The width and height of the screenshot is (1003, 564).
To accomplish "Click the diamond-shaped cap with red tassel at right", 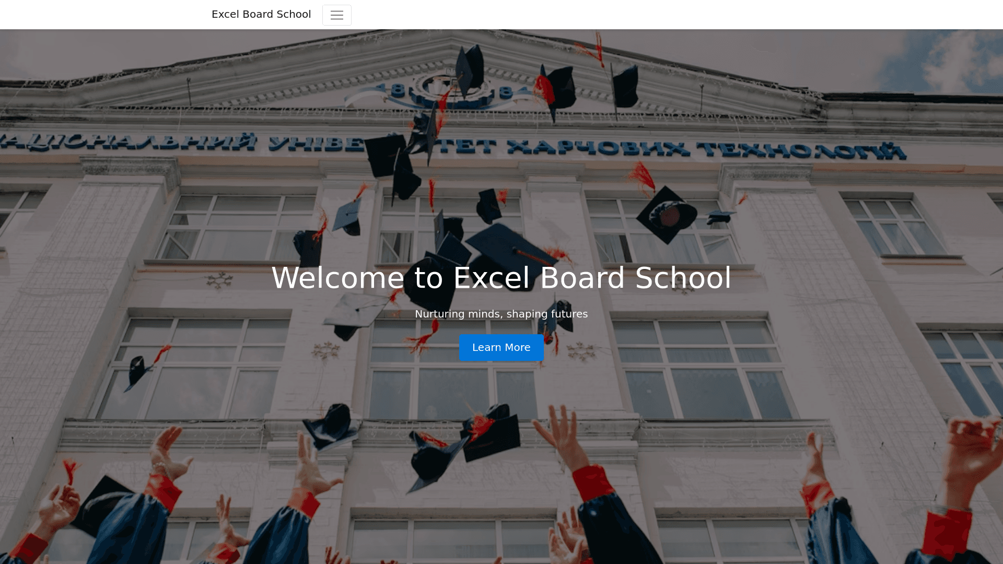I will point(667,214).
